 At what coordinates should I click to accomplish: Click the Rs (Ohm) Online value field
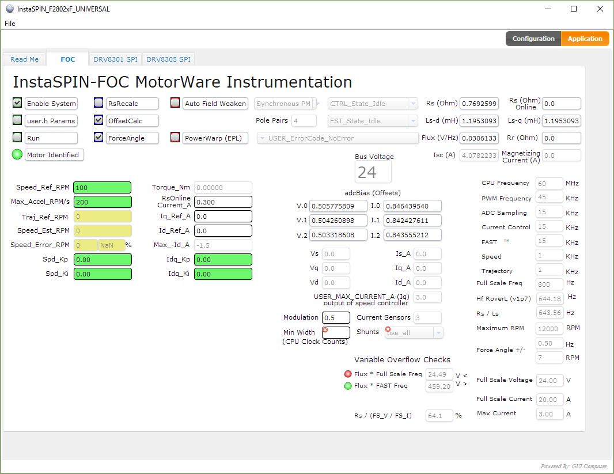(x=562, y=104)
